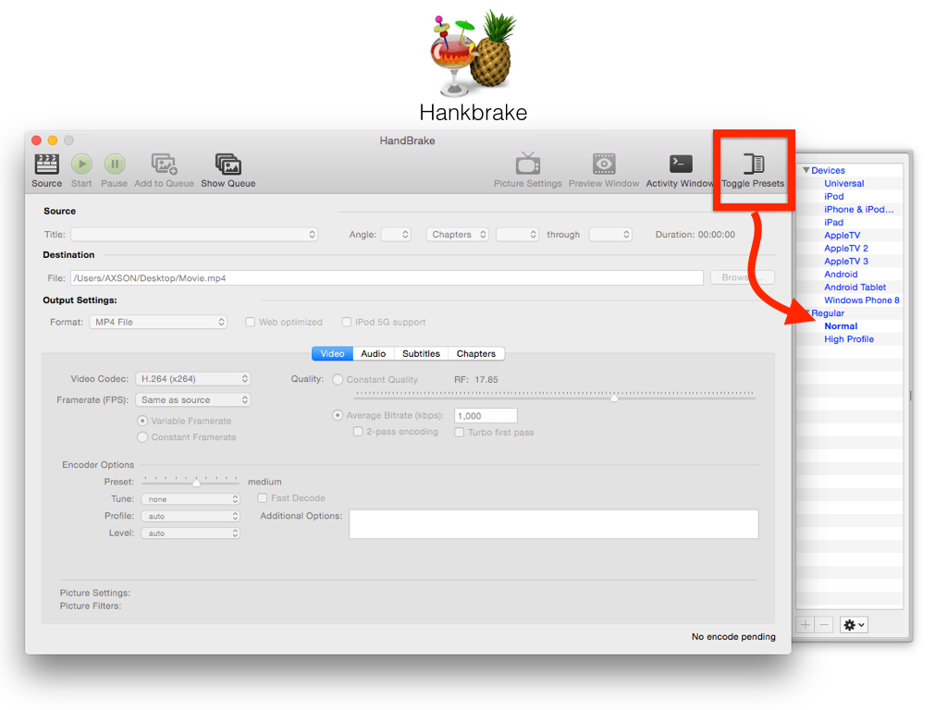The image size is (947, 710).
Task: Open the ending chapter dropdown after 'through'
Action: pyautogui.click(x=610, y=234)
